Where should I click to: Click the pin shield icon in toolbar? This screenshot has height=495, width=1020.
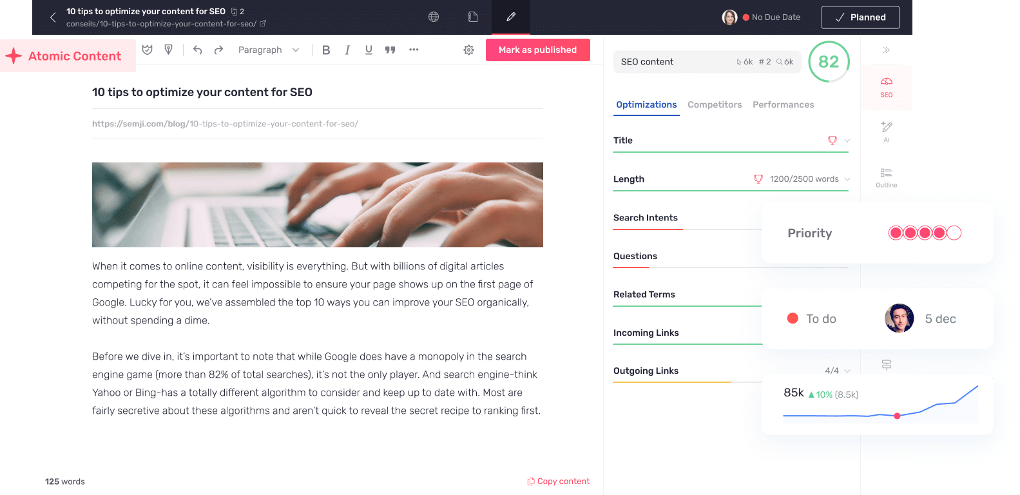(x=169, y=50)
